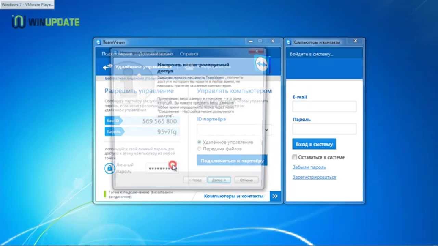Image resolution: width=438 pixels, height=246 pixels.
Task: Expand the ID партнёра dropdown arrow
Action: click(x=267, y=130)
